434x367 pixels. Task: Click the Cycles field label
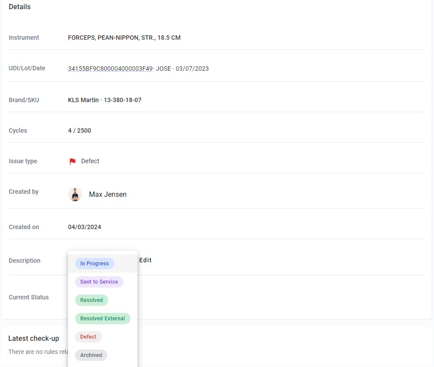18,130
